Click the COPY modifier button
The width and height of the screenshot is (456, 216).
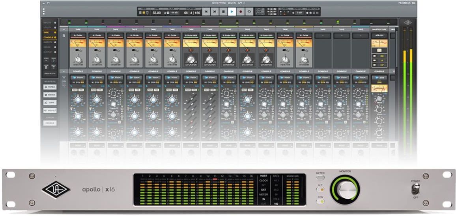pos(50,103)
